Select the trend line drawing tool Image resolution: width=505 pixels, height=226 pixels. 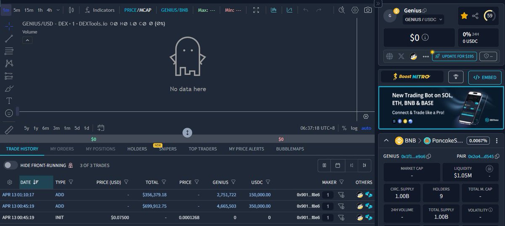point(9,39)
